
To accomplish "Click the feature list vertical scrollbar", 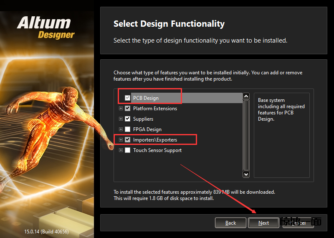I will [x=246, y=134].
